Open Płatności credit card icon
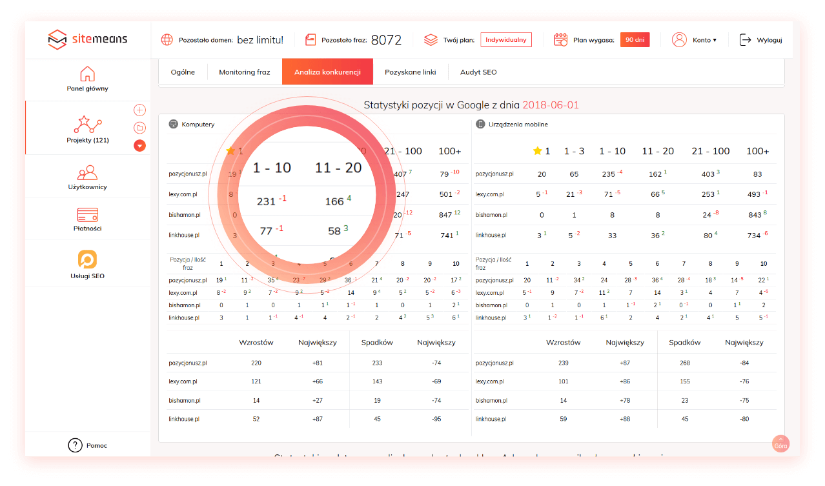The image size is (825, 486). click(x=87, y=214)
